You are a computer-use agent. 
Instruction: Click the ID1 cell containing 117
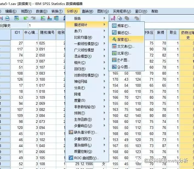17,49
